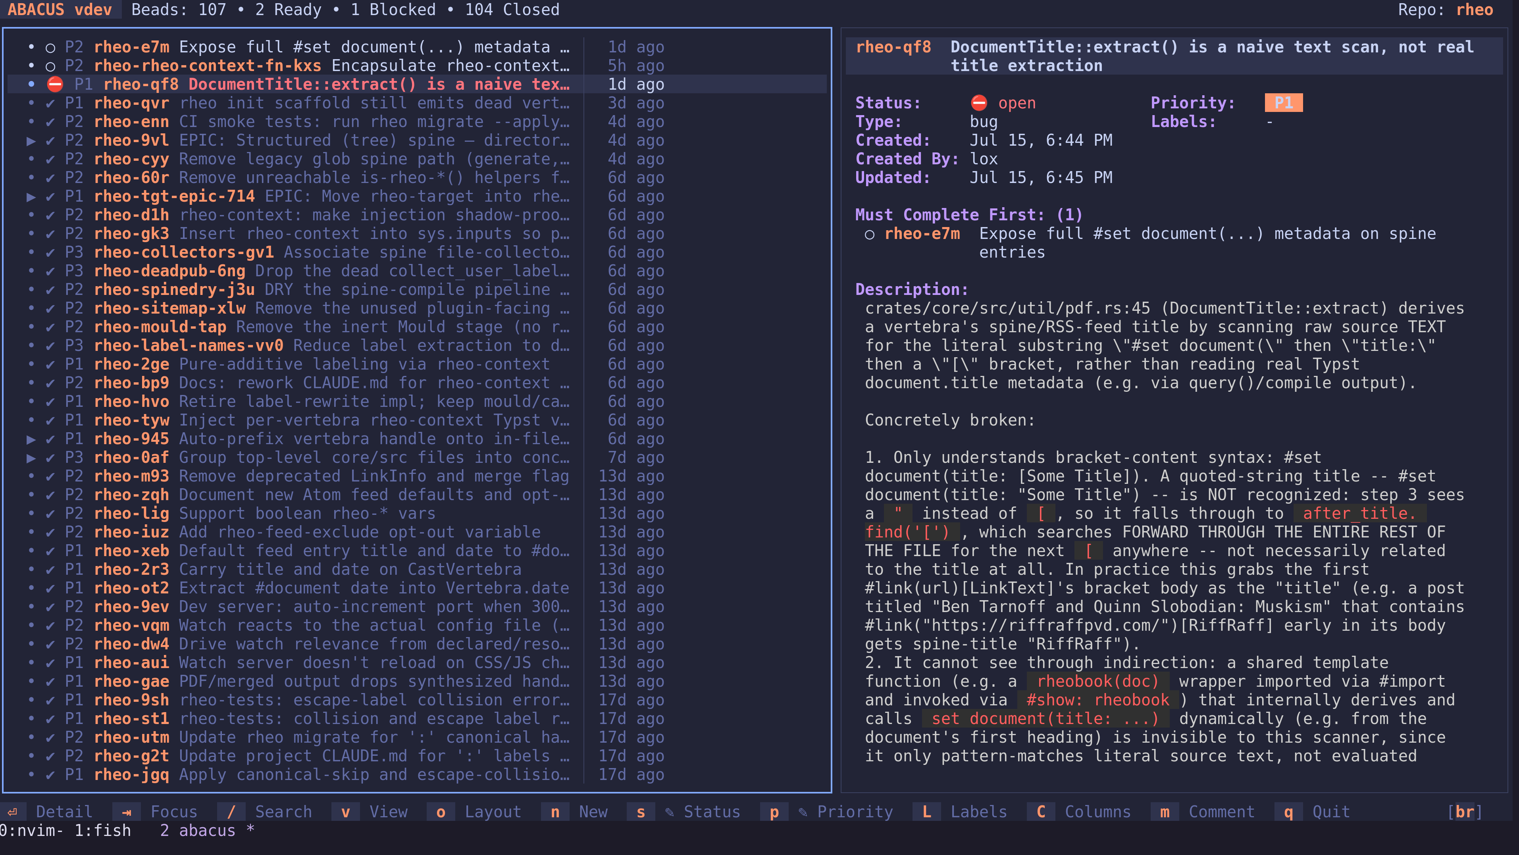This screenshot has height=855, width=1519.
Task: Click the Enter key icon for Detail
Action: (12, 812)
